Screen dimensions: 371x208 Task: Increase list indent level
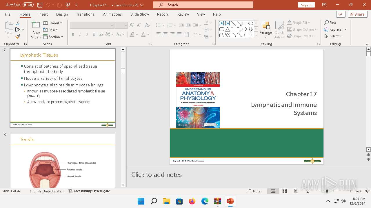tap(188, 25)
